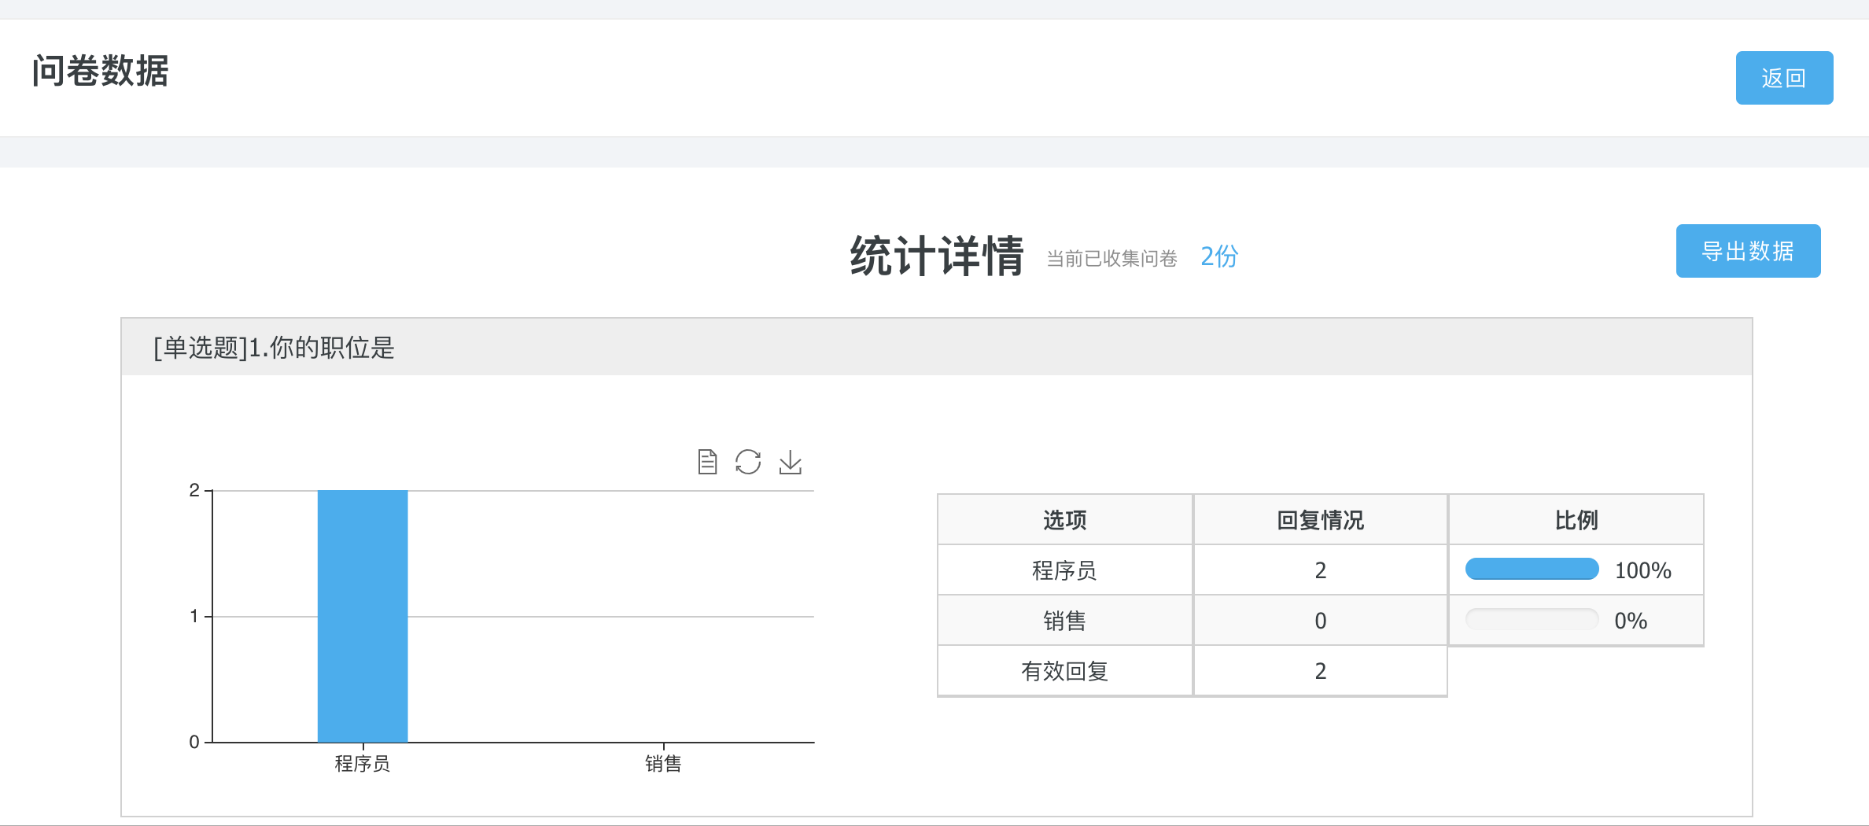Click the 2份 collected count link
This screenshot has width=1869, height=826.
click(1218, 256)
